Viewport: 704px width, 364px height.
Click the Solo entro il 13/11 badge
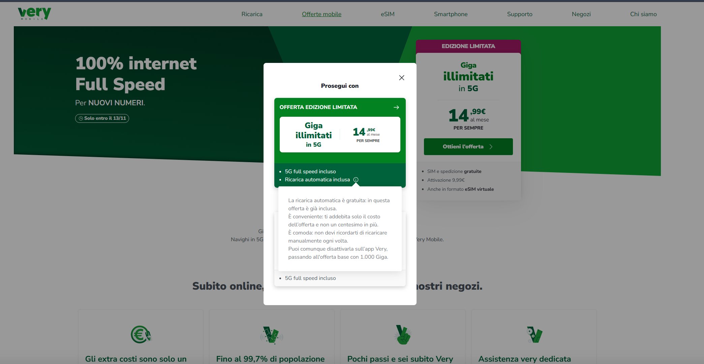click(102, 118)
